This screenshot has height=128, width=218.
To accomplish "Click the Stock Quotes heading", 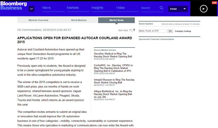I will 146,24.
